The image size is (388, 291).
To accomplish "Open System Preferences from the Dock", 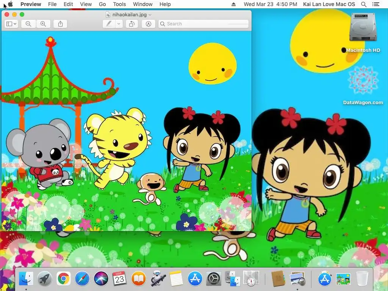I will (214, 278).
